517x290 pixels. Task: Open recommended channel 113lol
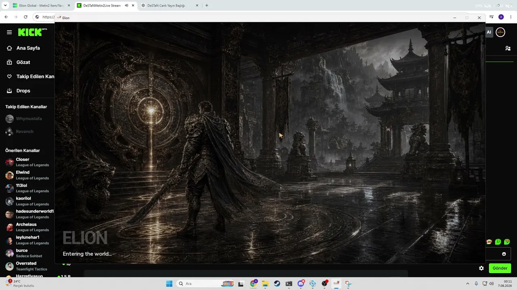(27, 188)
